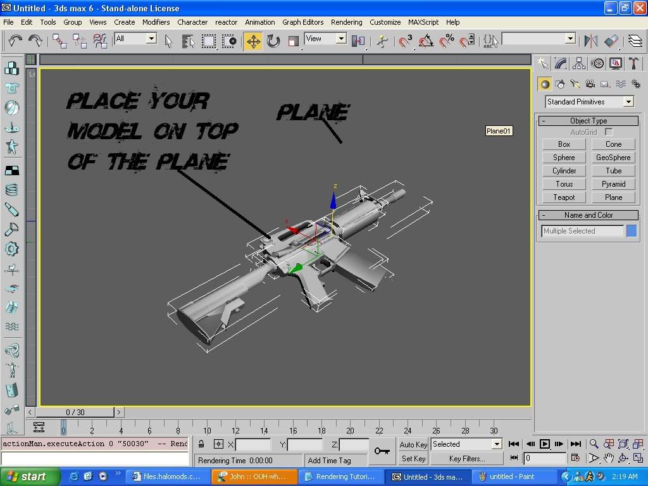
Task: Activate the Select and Move tool
Action: (x=253, y=41)
